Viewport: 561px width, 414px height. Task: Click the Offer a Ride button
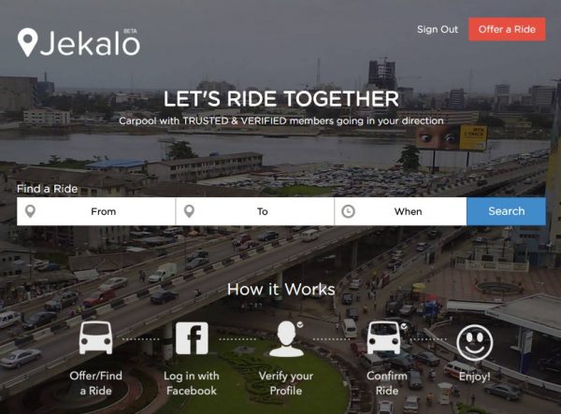pos(507,29)
